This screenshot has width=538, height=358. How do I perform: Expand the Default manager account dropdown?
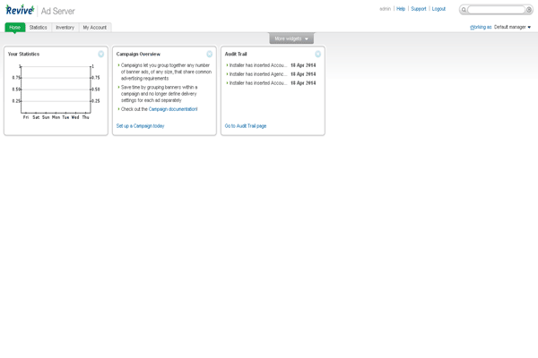512,27
